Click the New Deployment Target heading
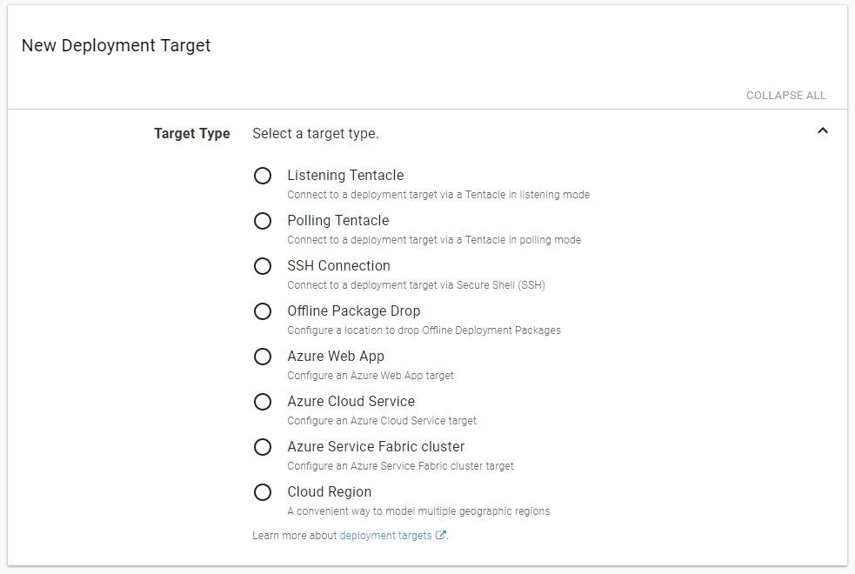855x574 pixels. (x=116, y=45)
